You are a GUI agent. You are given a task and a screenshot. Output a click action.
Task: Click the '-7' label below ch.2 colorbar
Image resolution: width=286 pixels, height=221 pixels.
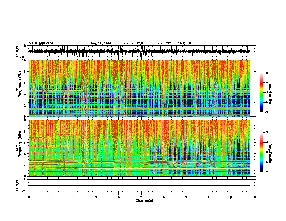266,172
